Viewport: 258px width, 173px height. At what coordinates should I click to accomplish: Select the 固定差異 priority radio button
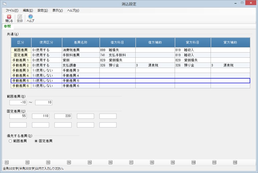coord(36,141)
